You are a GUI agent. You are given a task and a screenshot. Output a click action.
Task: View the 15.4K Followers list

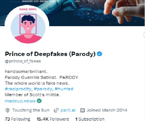53,119
